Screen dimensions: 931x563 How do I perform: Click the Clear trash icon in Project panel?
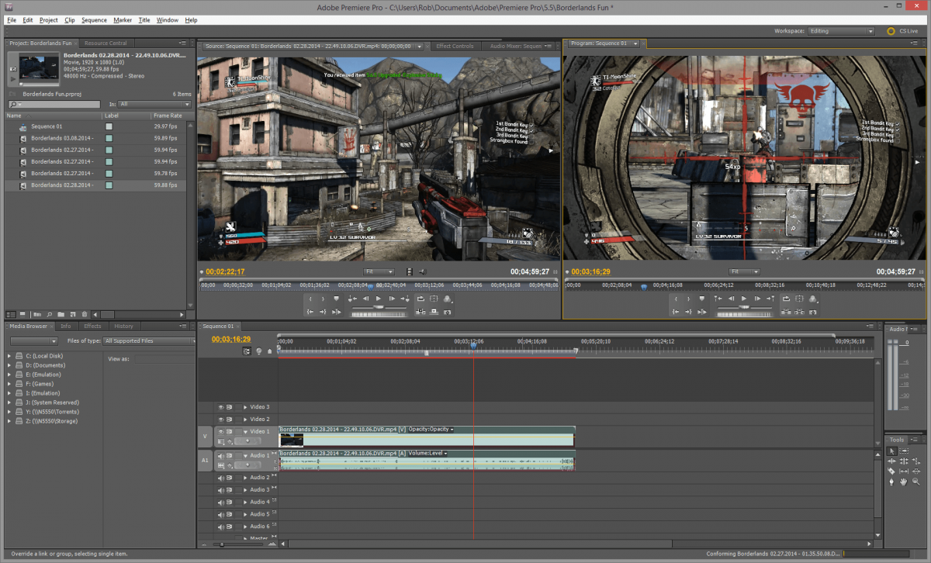point(84,314)
